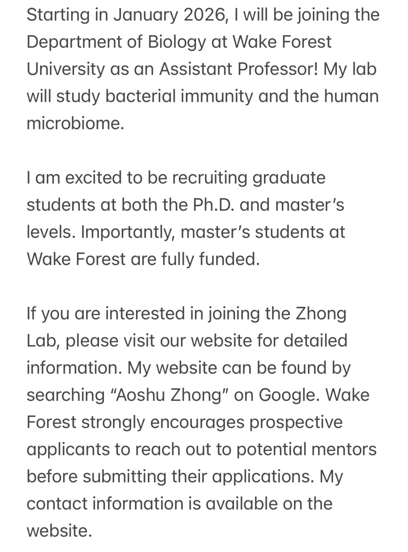Viewport: 408px width, 552px height.
Task: Select the phrase "bacterial immunity"
Action: point(179,97)
